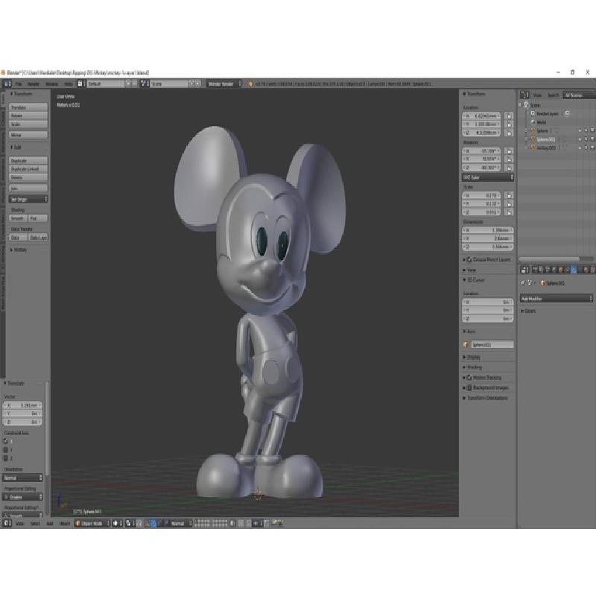Toggle visibility eye for Sphere in outliner
This screenshot has width=596, height=596.
[x=579, y=130]
